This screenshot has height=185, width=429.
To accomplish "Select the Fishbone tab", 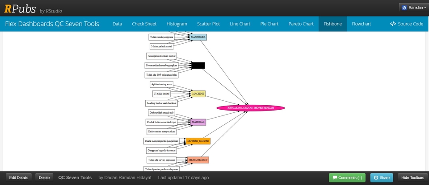I will coord(332,24).
